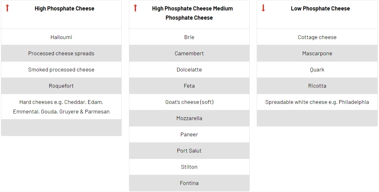Click the red up arrow beside High Phosphate Cheese
379x192 pixels.
click(x=7, y=8)
